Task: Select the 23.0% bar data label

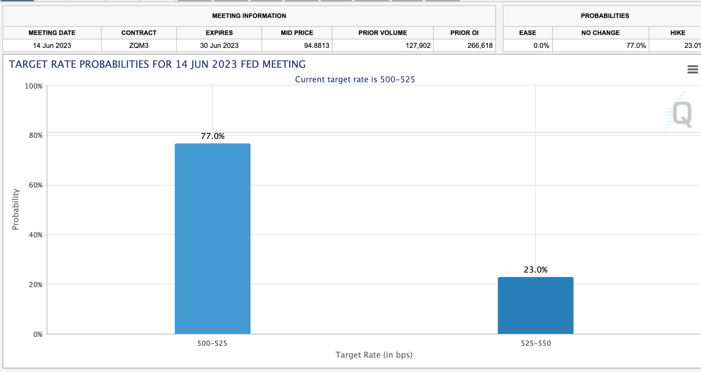Action: point(535,270)
